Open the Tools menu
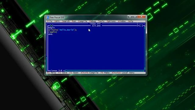 pyautogui.click(x=101, y=21)
